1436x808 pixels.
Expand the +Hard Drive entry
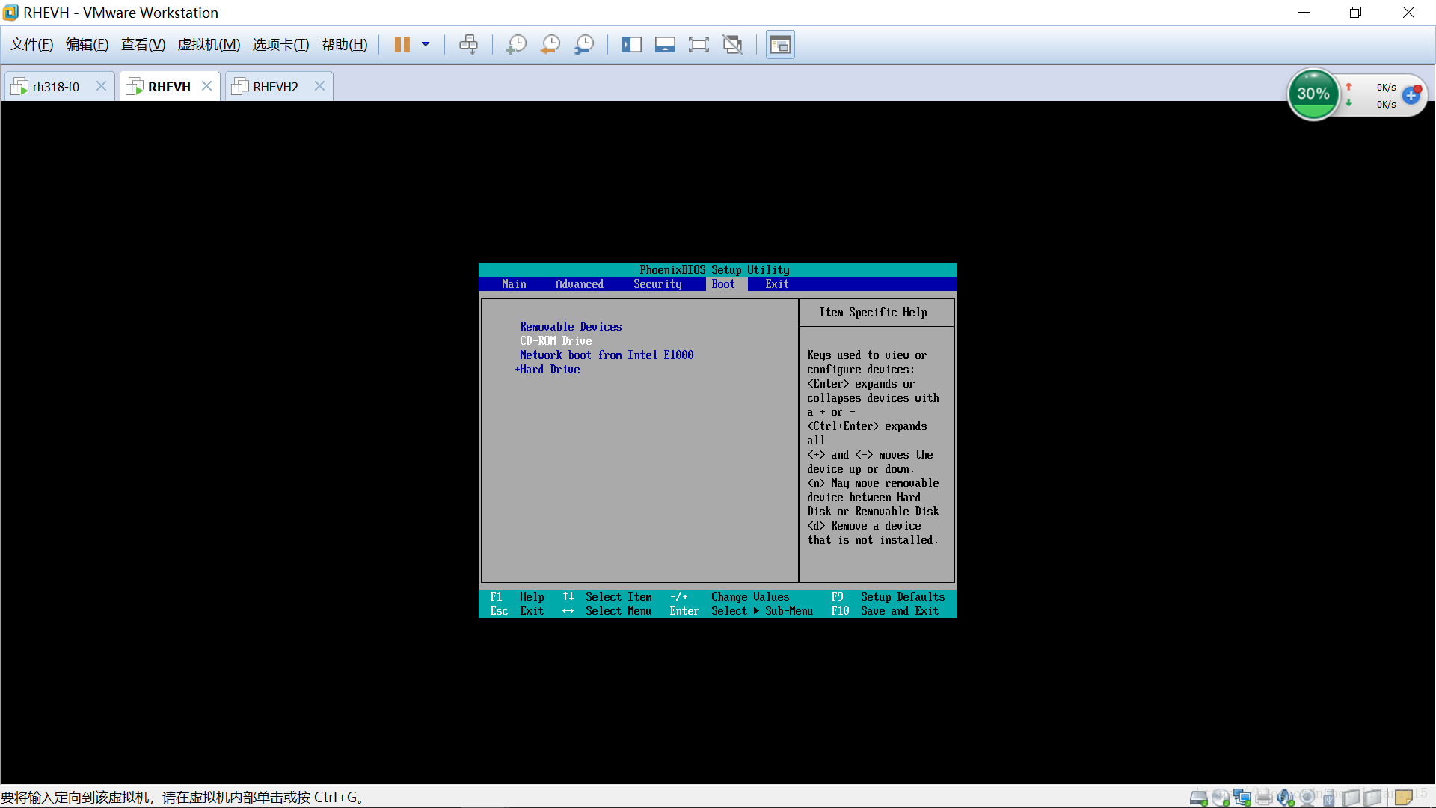click(x=547, y=370)
